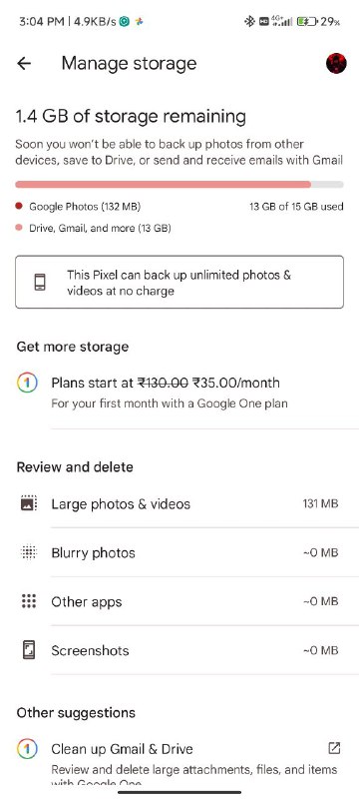The image size is (359, 799).
Task: Tap Google One logo beside Clean up Gmail
Action: click(x=27, y=749)
